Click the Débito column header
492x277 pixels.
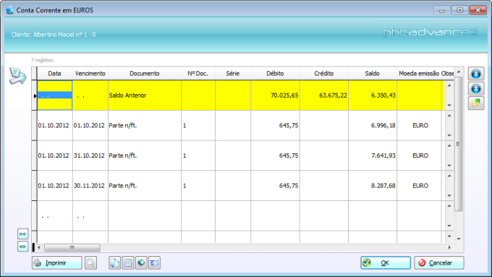(275, 73)
